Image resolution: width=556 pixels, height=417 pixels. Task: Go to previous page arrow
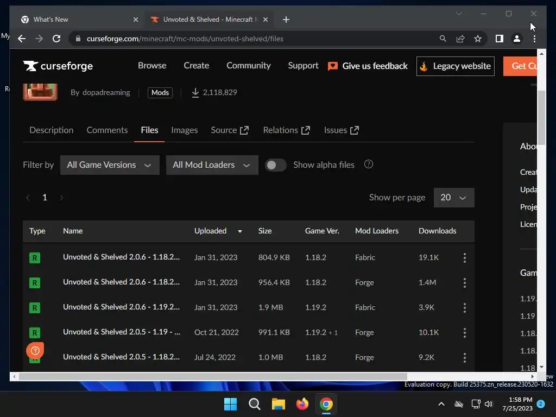[x=28, y=198]
